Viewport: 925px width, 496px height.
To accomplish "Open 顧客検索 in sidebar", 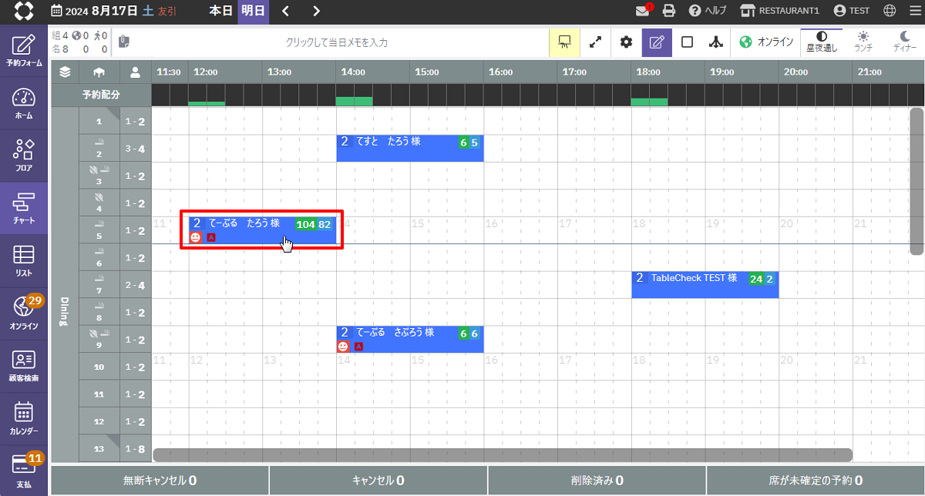I will click(24, 365).
